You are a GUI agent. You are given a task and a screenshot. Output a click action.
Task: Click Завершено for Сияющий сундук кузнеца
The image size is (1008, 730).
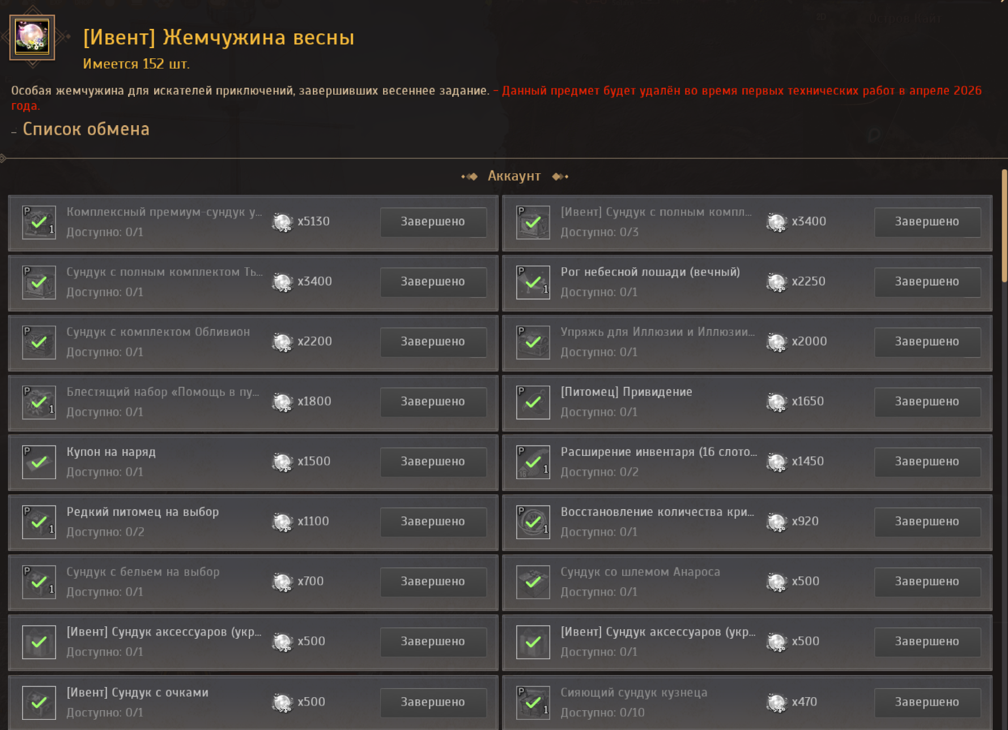[x=927, y=702]
